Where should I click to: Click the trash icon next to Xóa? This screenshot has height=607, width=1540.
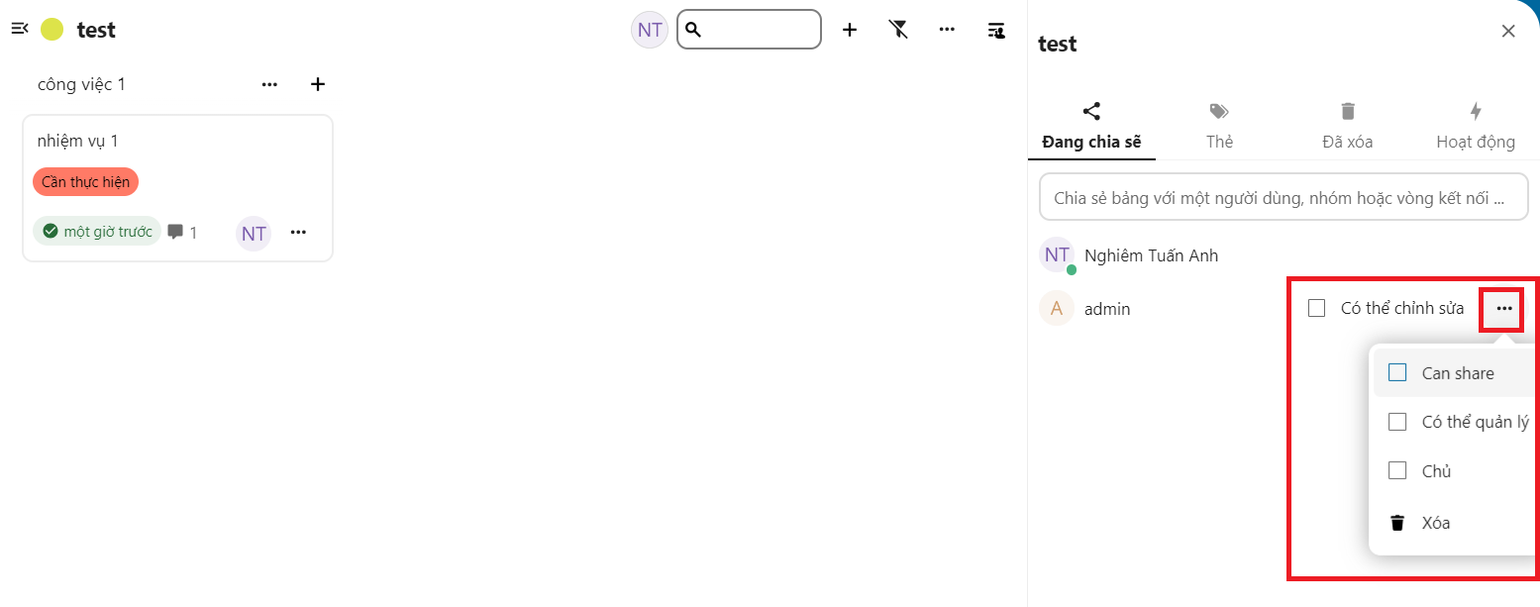(1397, 523)
